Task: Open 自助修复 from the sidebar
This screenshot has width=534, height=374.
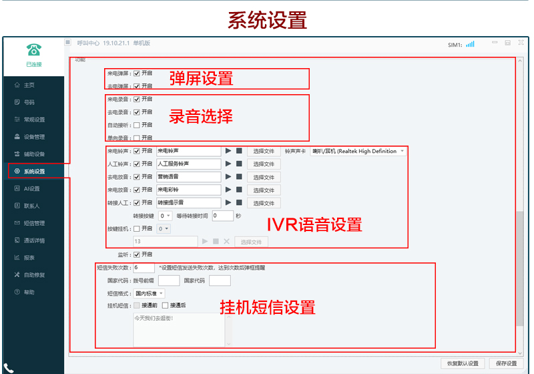Action: (33, 275)
